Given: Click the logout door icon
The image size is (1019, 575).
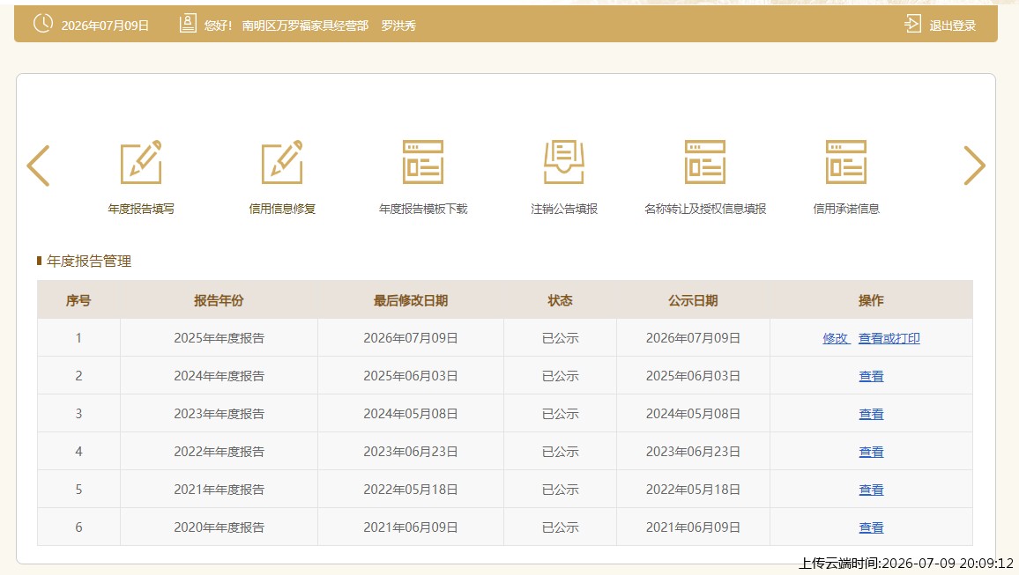Looking at the screenshot, I should 912,24.
